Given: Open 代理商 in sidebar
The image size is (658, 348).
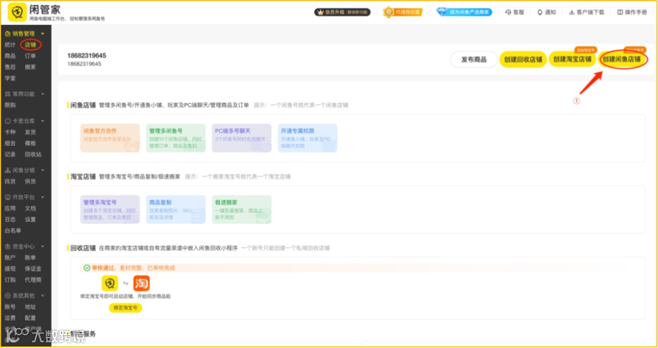Looking at the screenshot, I should (33, 280).
